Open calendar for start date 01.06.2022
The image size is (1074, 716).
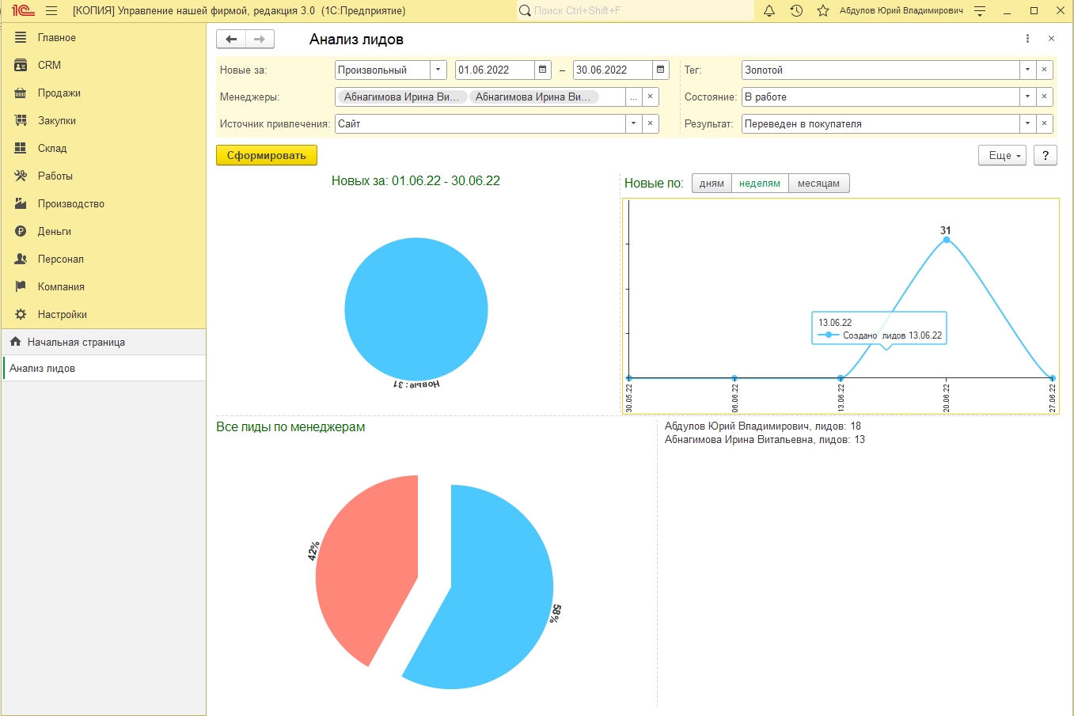tap(543, 70)
